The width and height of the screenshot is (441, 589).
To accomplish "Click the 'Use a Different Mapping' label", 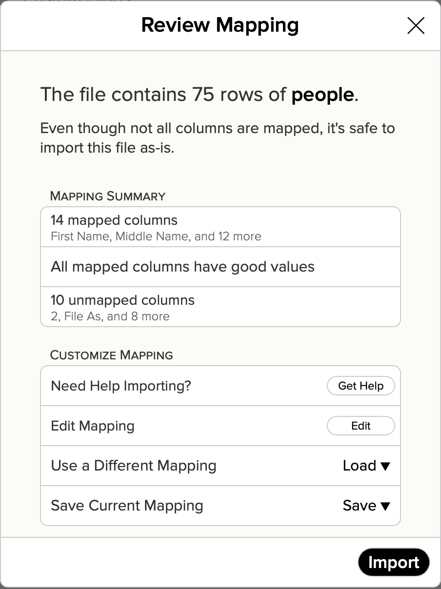I will 134,466.
